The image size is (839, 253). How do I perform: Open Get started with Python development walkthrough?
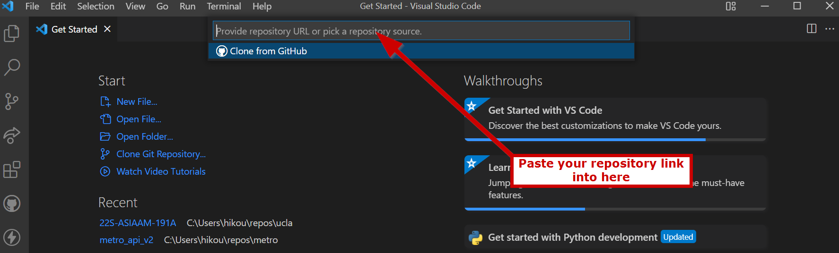tap(572, 237)
